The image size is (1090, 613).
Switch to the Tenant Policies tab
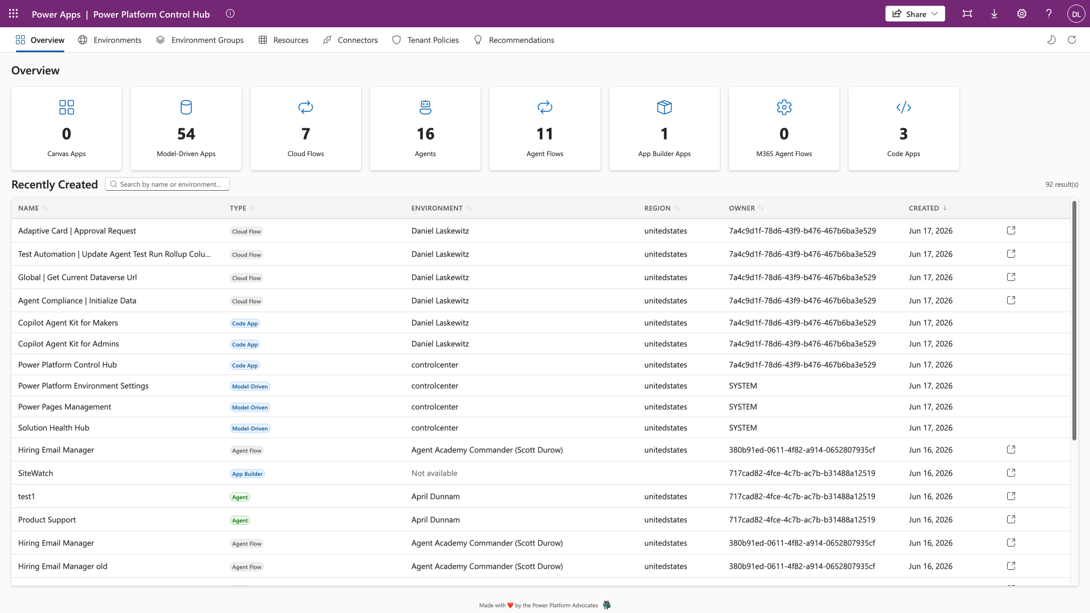[x=426, y=40]
